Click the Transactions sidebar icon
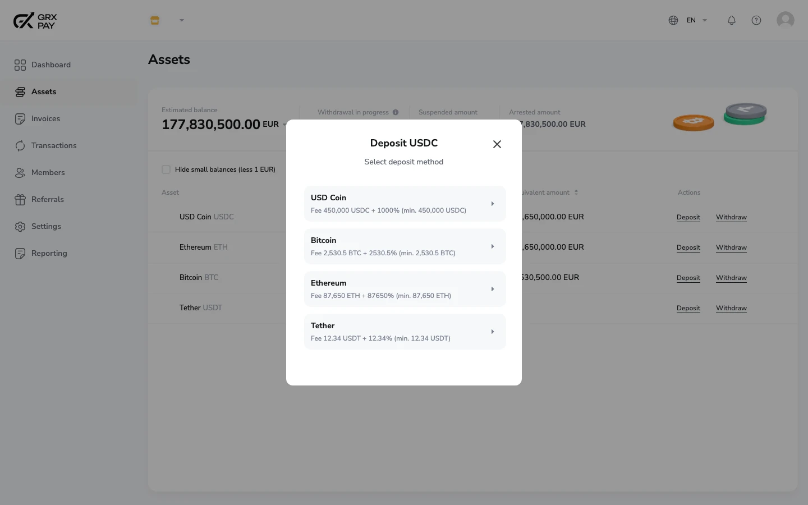The height and width of the screenshot is (505, 808). [x=20, y=146]
